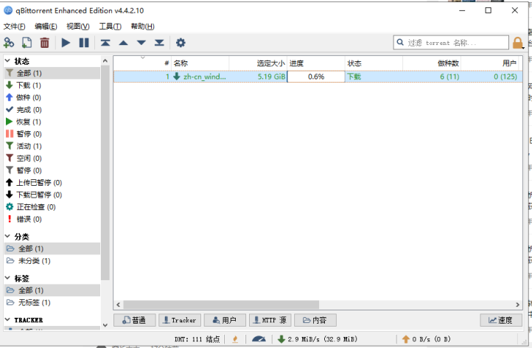Screen dimensions: 532x348
Task: Resume torrents with the play icon
Action: [x=66, y=43]
